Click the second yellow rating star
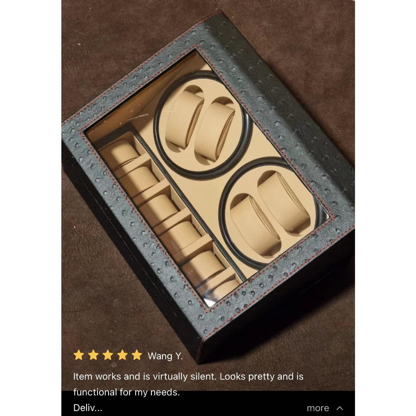The image size is (416, 416). (x=93, y=355)
